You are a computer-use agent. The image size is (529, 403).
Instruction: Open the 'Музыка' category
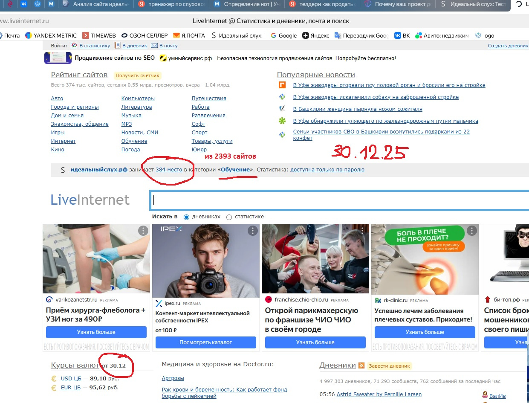(x=131, y=116)
